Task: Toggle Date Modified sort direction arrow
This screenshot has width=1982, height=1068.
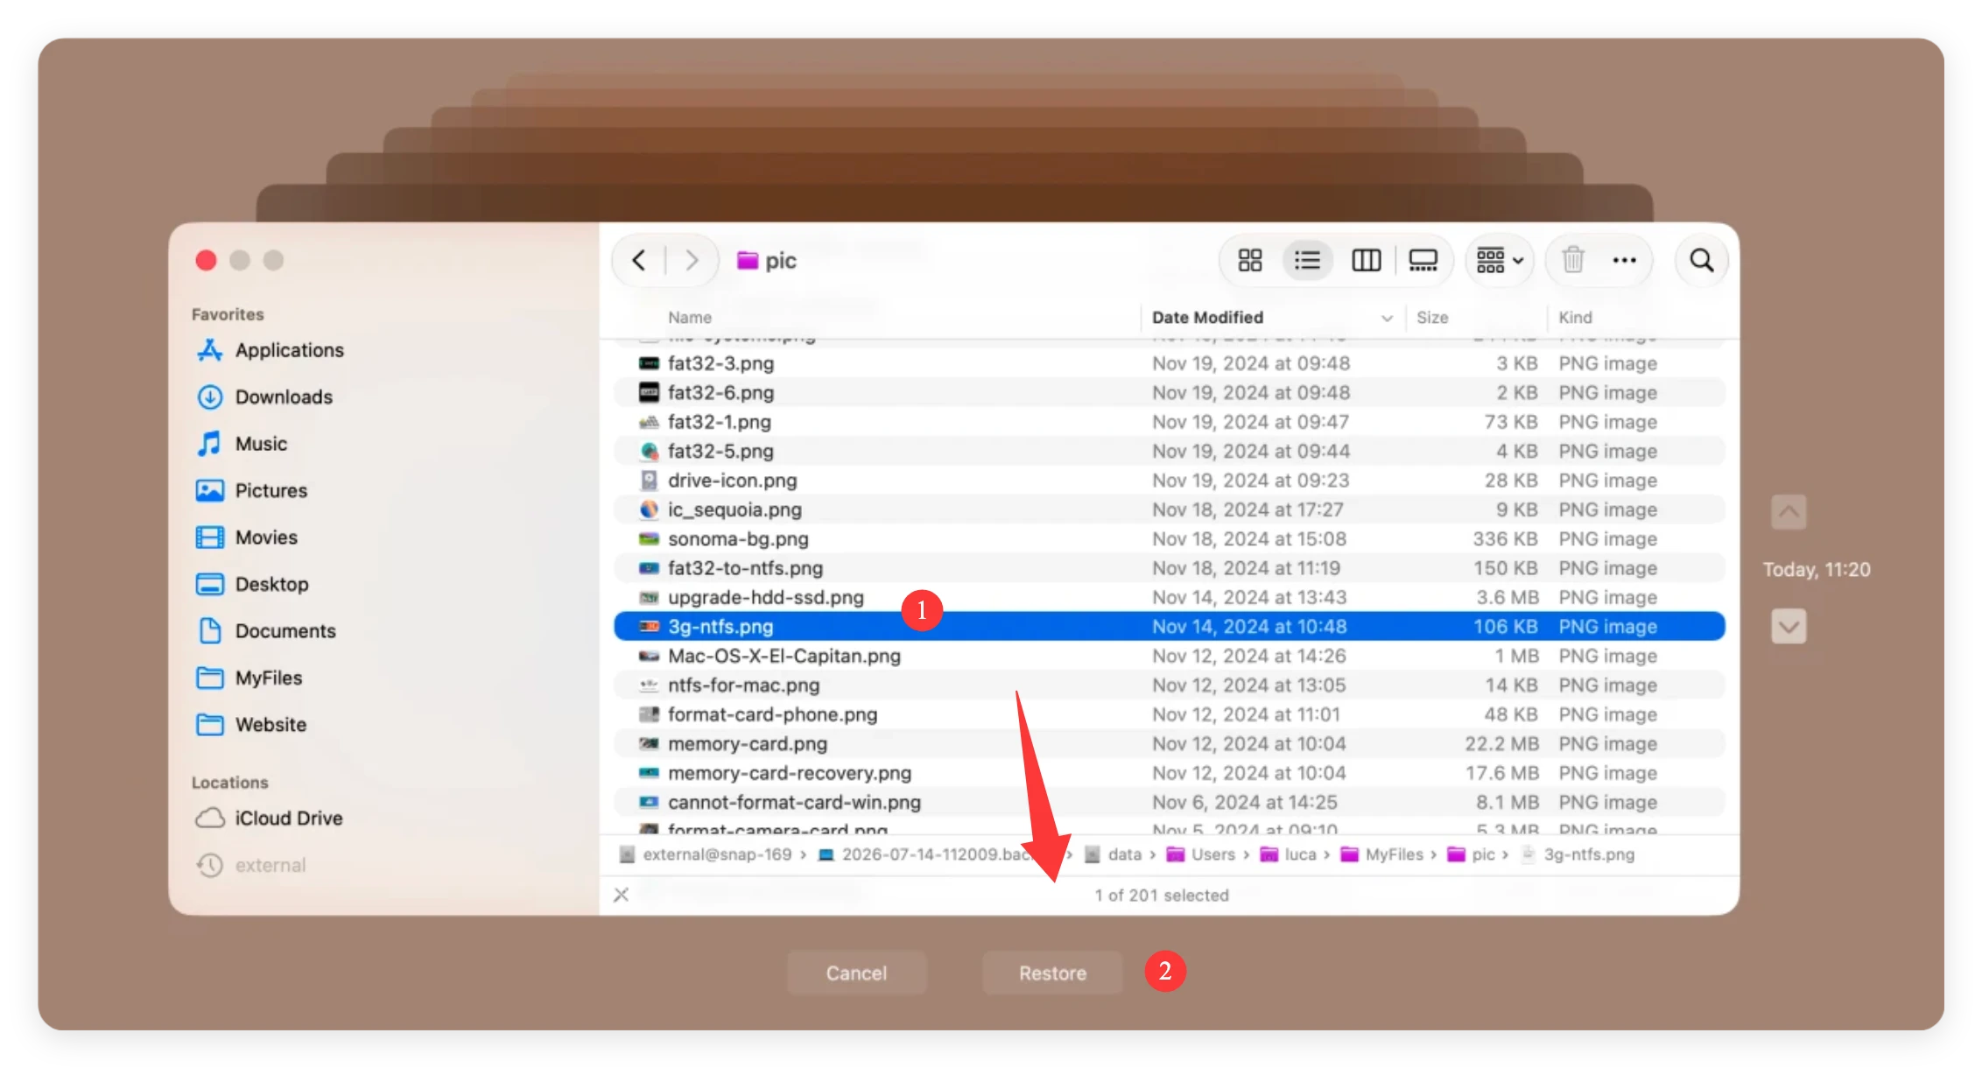Action: [x=1387, y=318]
